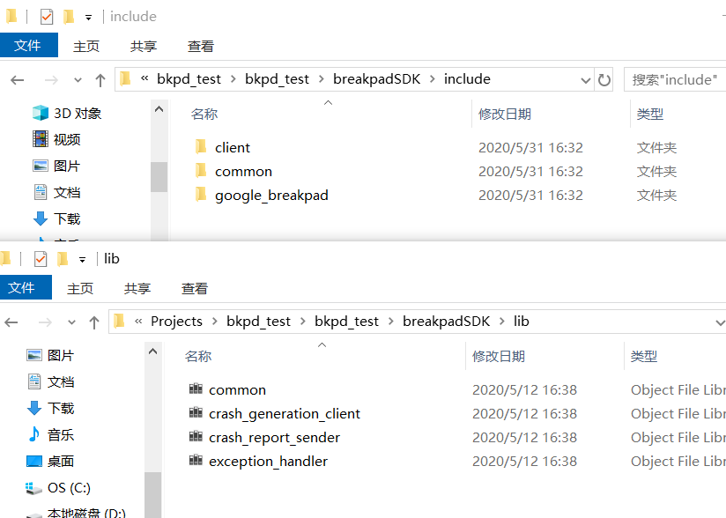Select the google_breakpad folder
726x518 pixels.
click(270, 195)
